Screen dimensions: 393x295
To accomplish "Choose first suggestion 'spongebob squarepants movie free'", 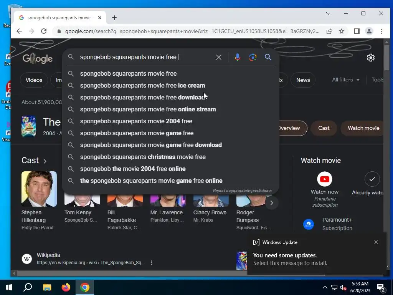I will tap(170, 73).
